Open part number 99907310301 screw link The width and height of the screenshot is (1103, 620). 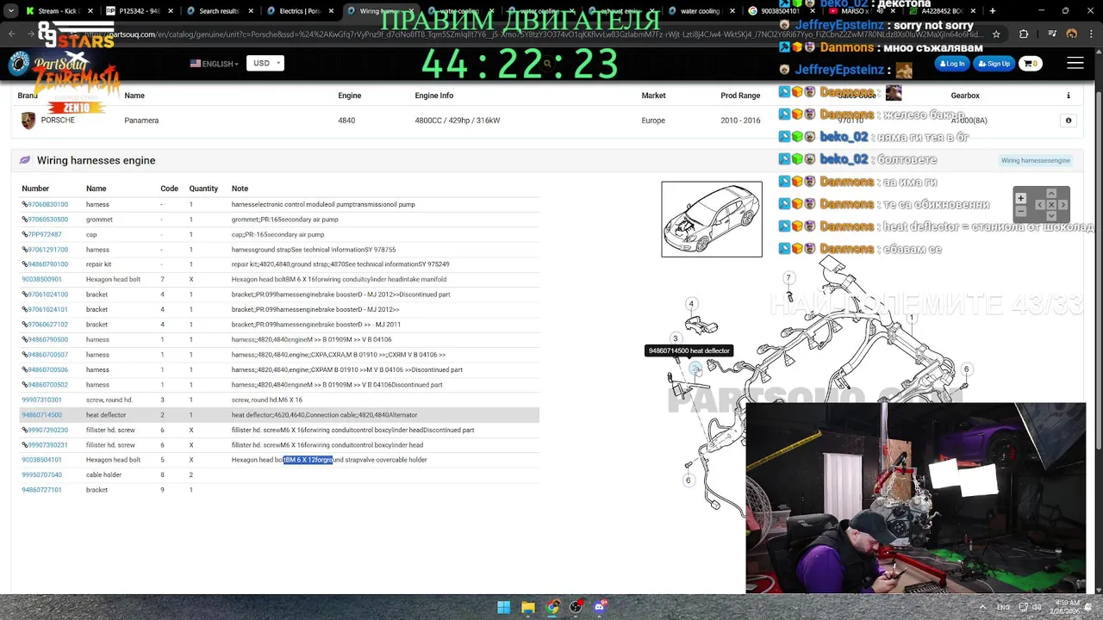point(41,400)
